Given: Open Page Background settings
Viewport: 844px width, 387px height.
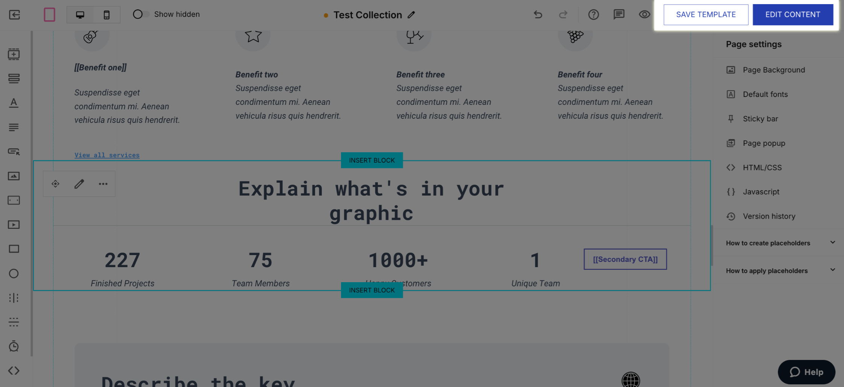Looking at the screenshot, I should [774, 70].
